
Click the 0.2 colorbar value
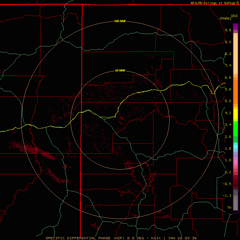[x=228, y=172]
